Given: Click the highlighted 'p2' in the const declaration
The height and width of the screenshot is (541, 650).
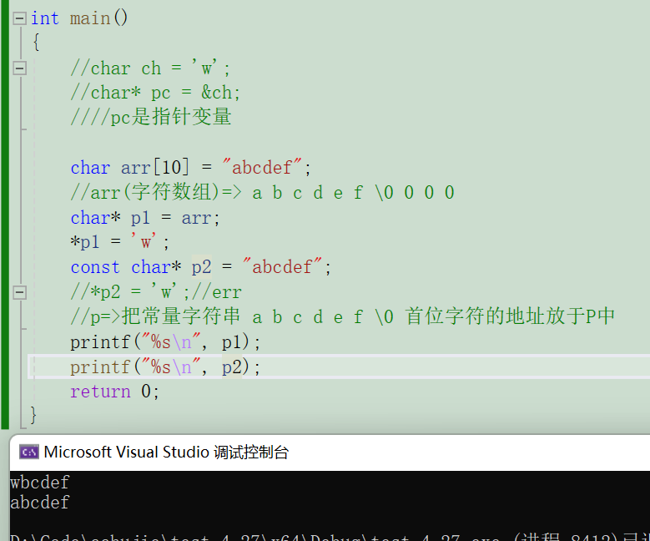Looking at the screenshot, I should point(201,267).
